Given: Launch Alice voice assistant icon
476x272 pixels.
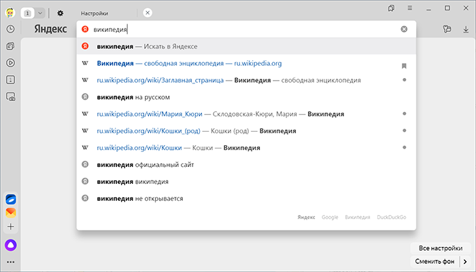Looking at the screenshot, I should point(11,245).
